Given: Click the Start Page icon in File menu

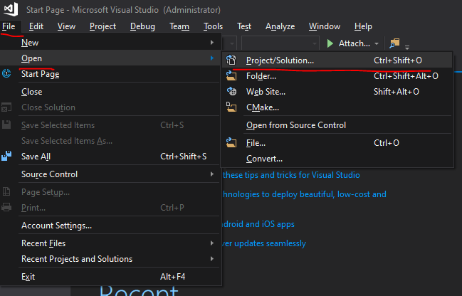Looking at the screenshot, I should click(6, 73).
